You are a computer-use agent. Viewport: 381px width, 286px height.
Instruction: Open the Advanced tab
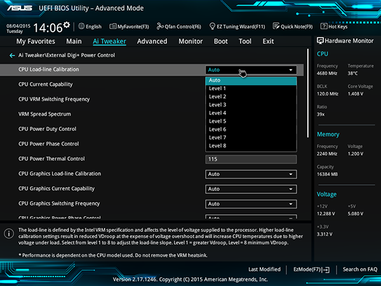click(152, 41)
